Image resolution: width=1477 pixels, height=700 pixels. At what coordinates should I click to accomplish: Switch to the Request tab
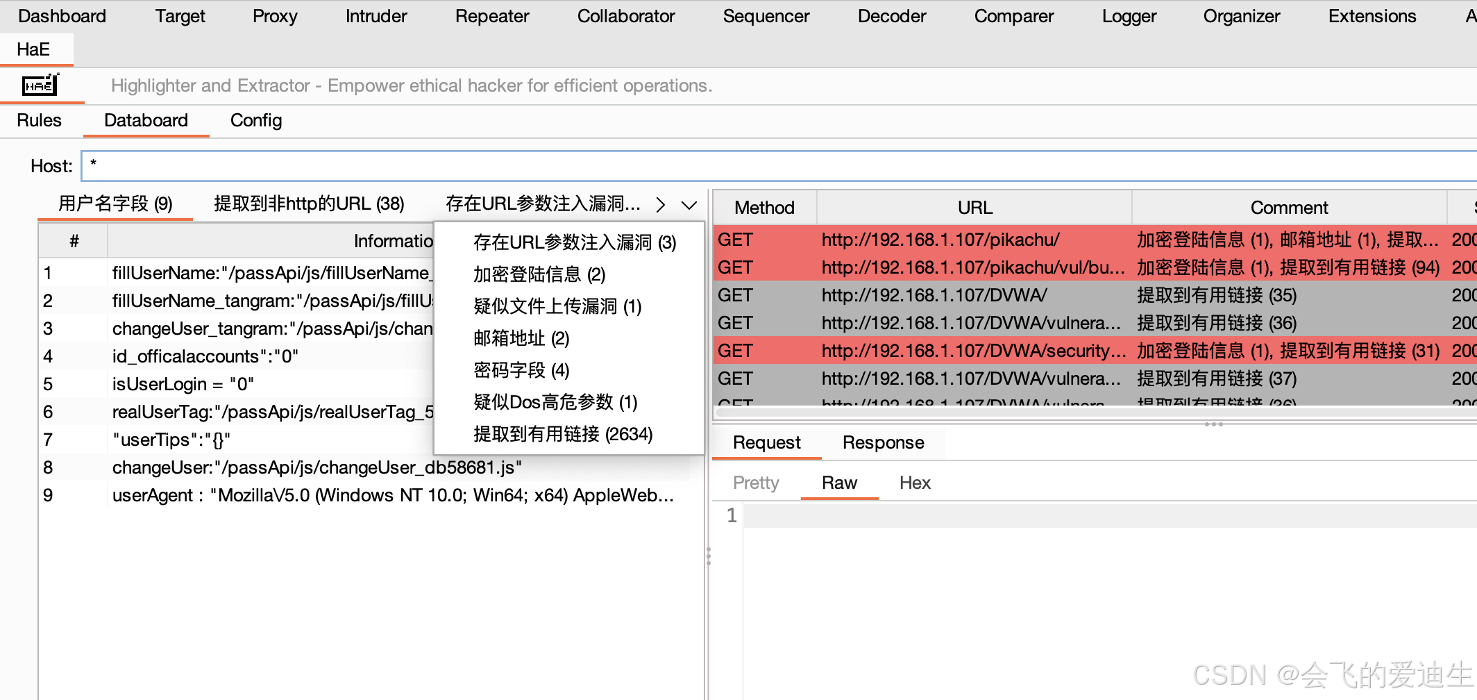(766, 442)
